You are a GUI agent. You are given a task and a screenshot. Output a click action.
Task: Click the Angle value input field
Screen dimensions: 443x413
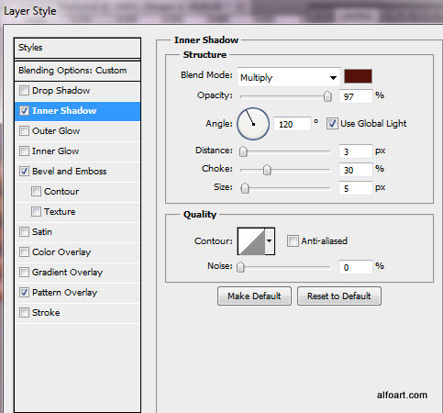[292, 124]
